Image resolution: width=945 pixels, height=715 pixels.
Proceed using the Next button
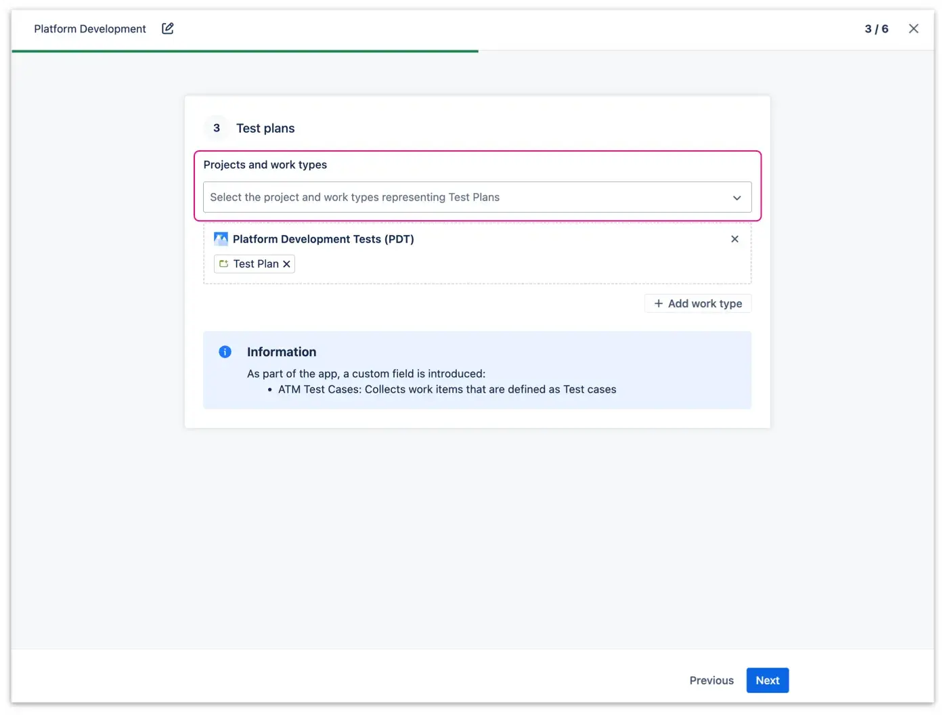point(767,680)
